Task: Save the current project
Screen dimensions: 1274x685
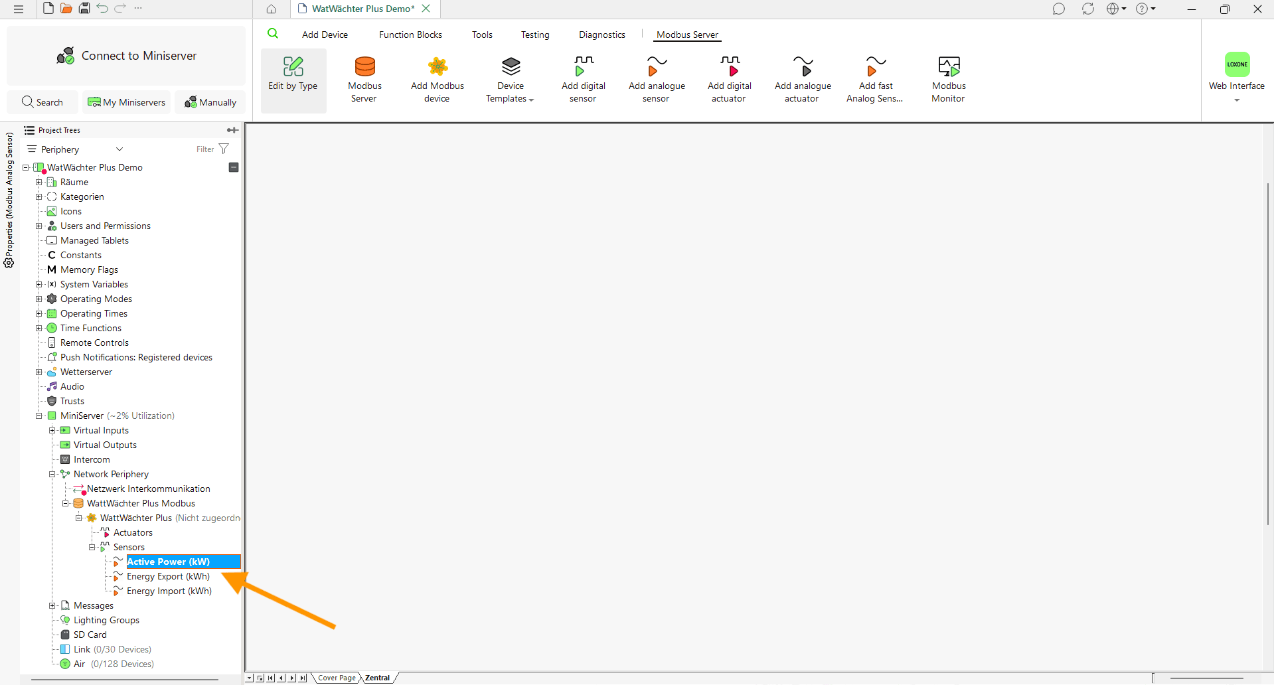Action: click(84, 9)
